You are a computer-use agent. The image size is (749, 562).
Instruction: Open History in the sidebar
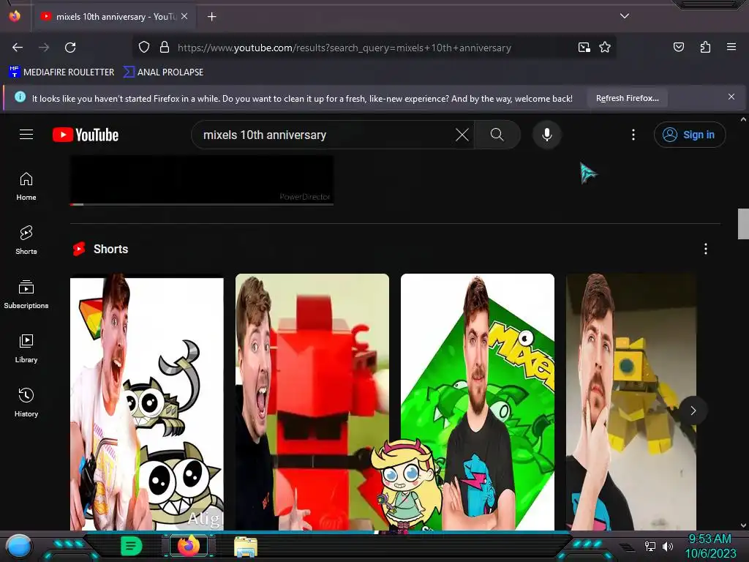pyautogui.click(x=26, y=403)
